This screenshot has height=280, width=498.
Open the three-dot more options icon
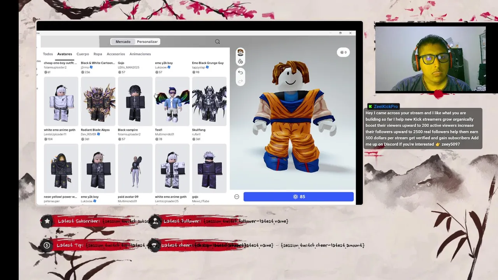click(x=237, y=197)
